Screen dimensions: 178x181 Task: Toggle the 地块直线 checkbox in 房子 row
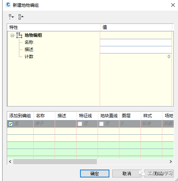pyautogui.click(x=101, y=124)
